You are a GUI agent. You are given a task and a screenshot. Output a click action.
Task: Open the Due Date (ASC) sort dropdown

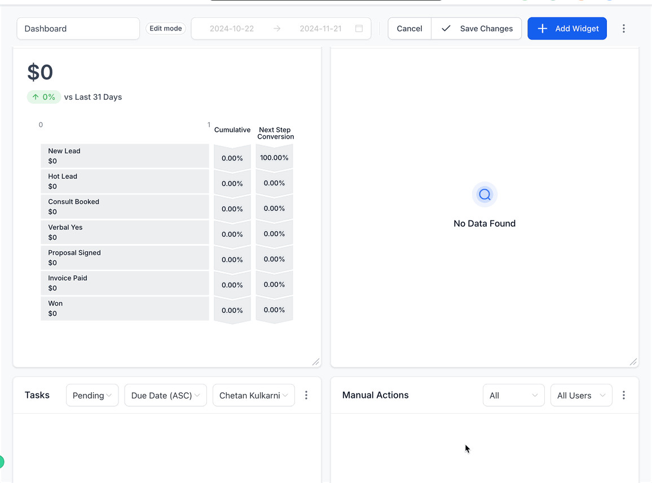[165, 395]
